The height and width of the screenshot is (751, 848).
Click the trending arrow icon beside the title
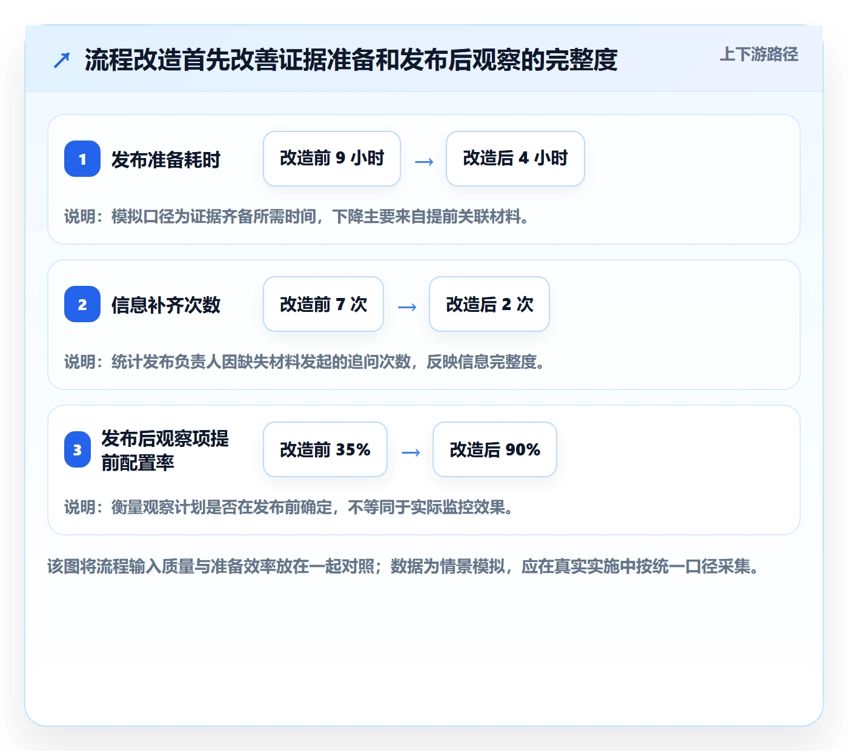click(62, 60)
